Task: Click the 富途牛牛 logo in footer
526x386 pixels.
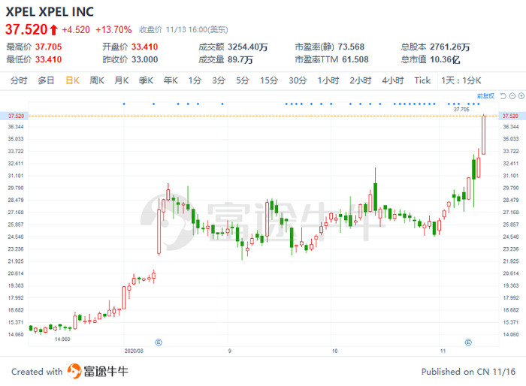Action: pos(98,371)
